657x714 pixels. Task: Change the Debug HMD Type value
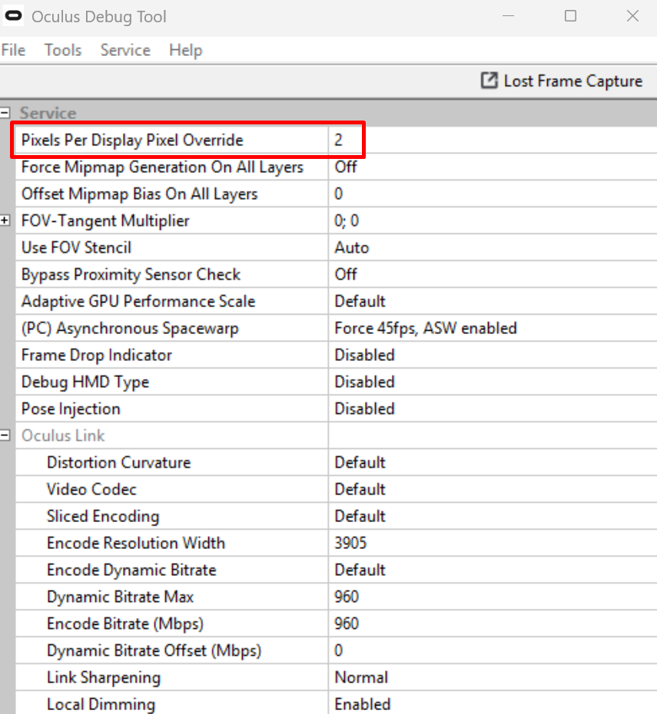[492, 382]
